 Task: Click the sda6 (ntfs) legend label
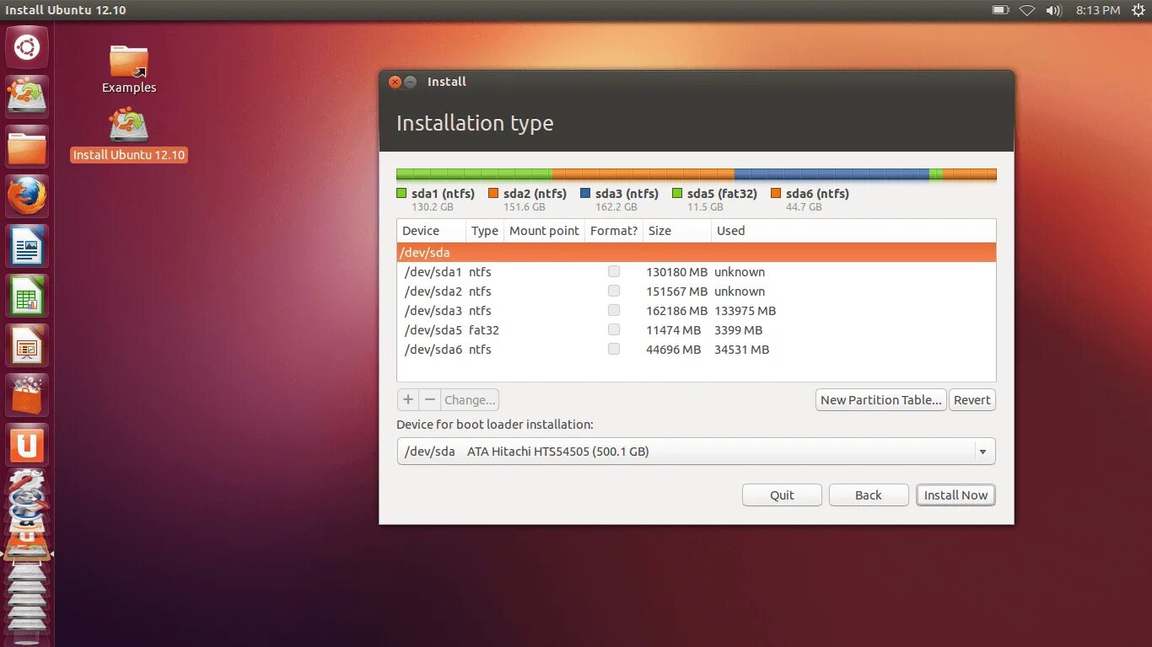[x=817, y=193]
